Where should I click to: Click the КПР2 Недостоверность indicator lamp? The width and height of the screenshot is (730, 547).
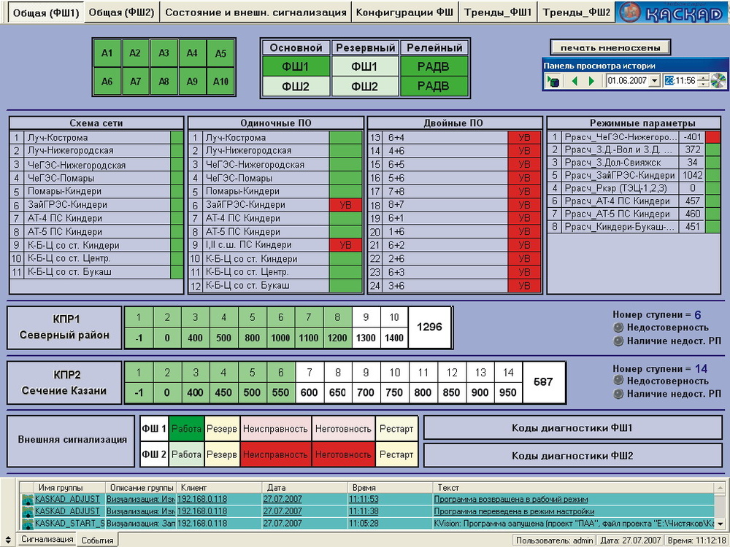pyautogui.click(x=618, y=381)
